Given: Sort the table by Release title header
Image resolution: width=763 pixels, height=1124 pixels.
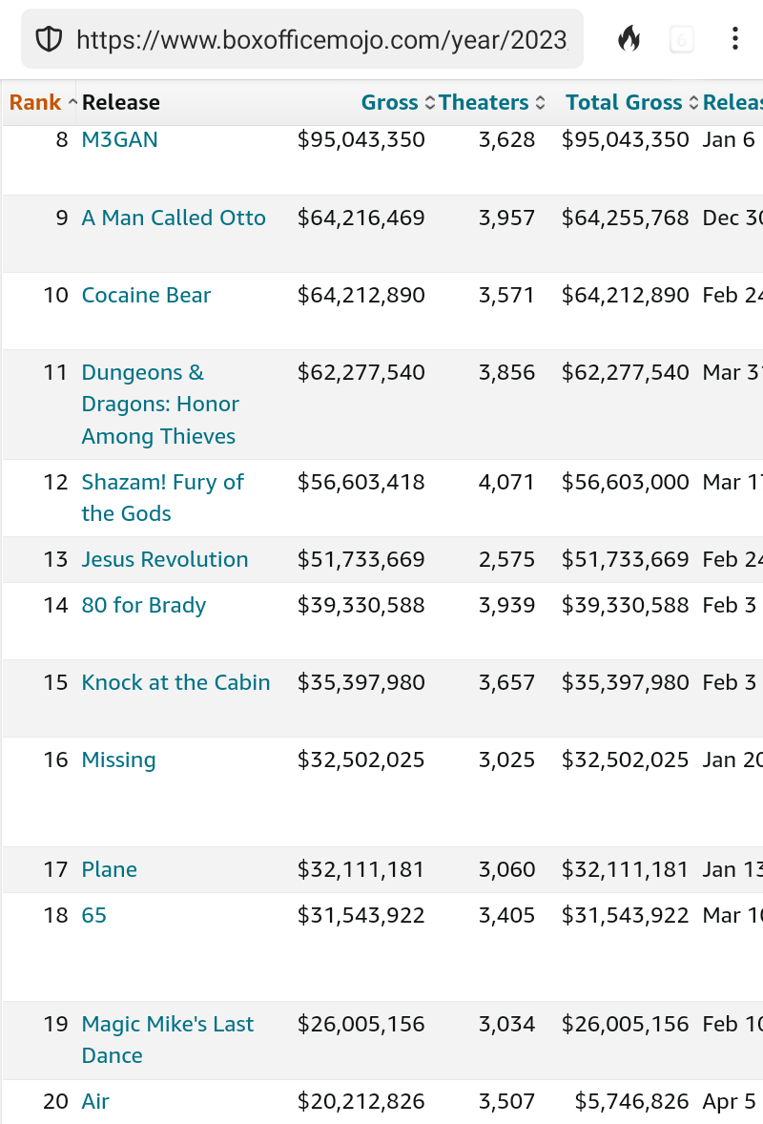Looking at the screenshot, I should click(x=121, y=103).
